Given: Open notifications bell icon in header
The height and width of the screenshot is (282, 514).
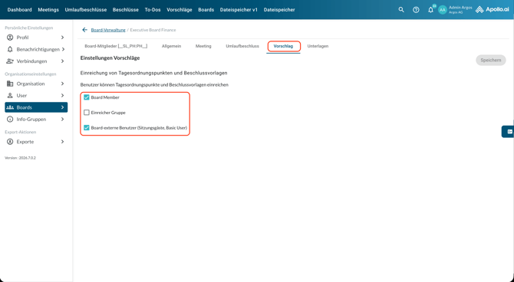Looking at the screenshot, I should [x=430, y=10].
